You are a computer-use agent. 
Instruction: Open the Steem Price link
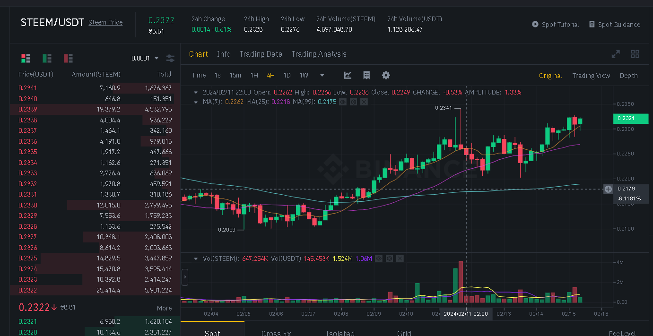(x=105, y=22)
